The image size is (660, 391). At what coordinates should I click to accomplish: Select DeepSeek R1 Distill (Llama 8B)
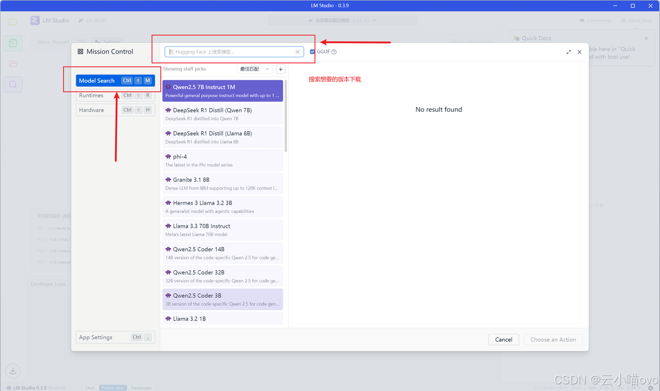[223, 137]
